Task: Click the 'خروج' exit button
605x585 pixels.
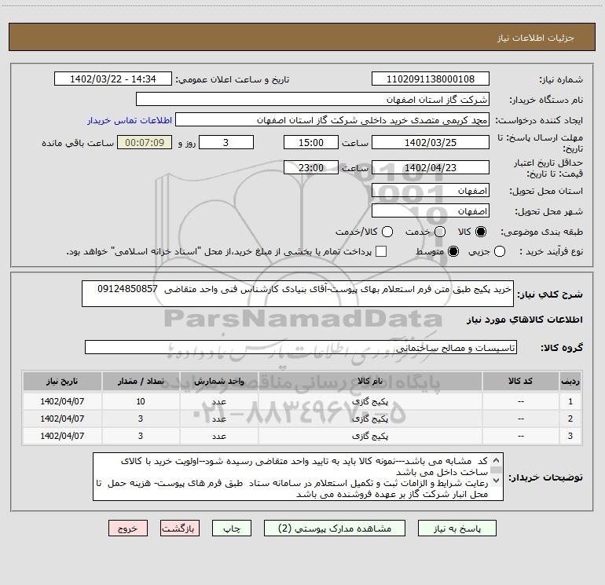Action: pyautogui.click(x=128, y=528)
